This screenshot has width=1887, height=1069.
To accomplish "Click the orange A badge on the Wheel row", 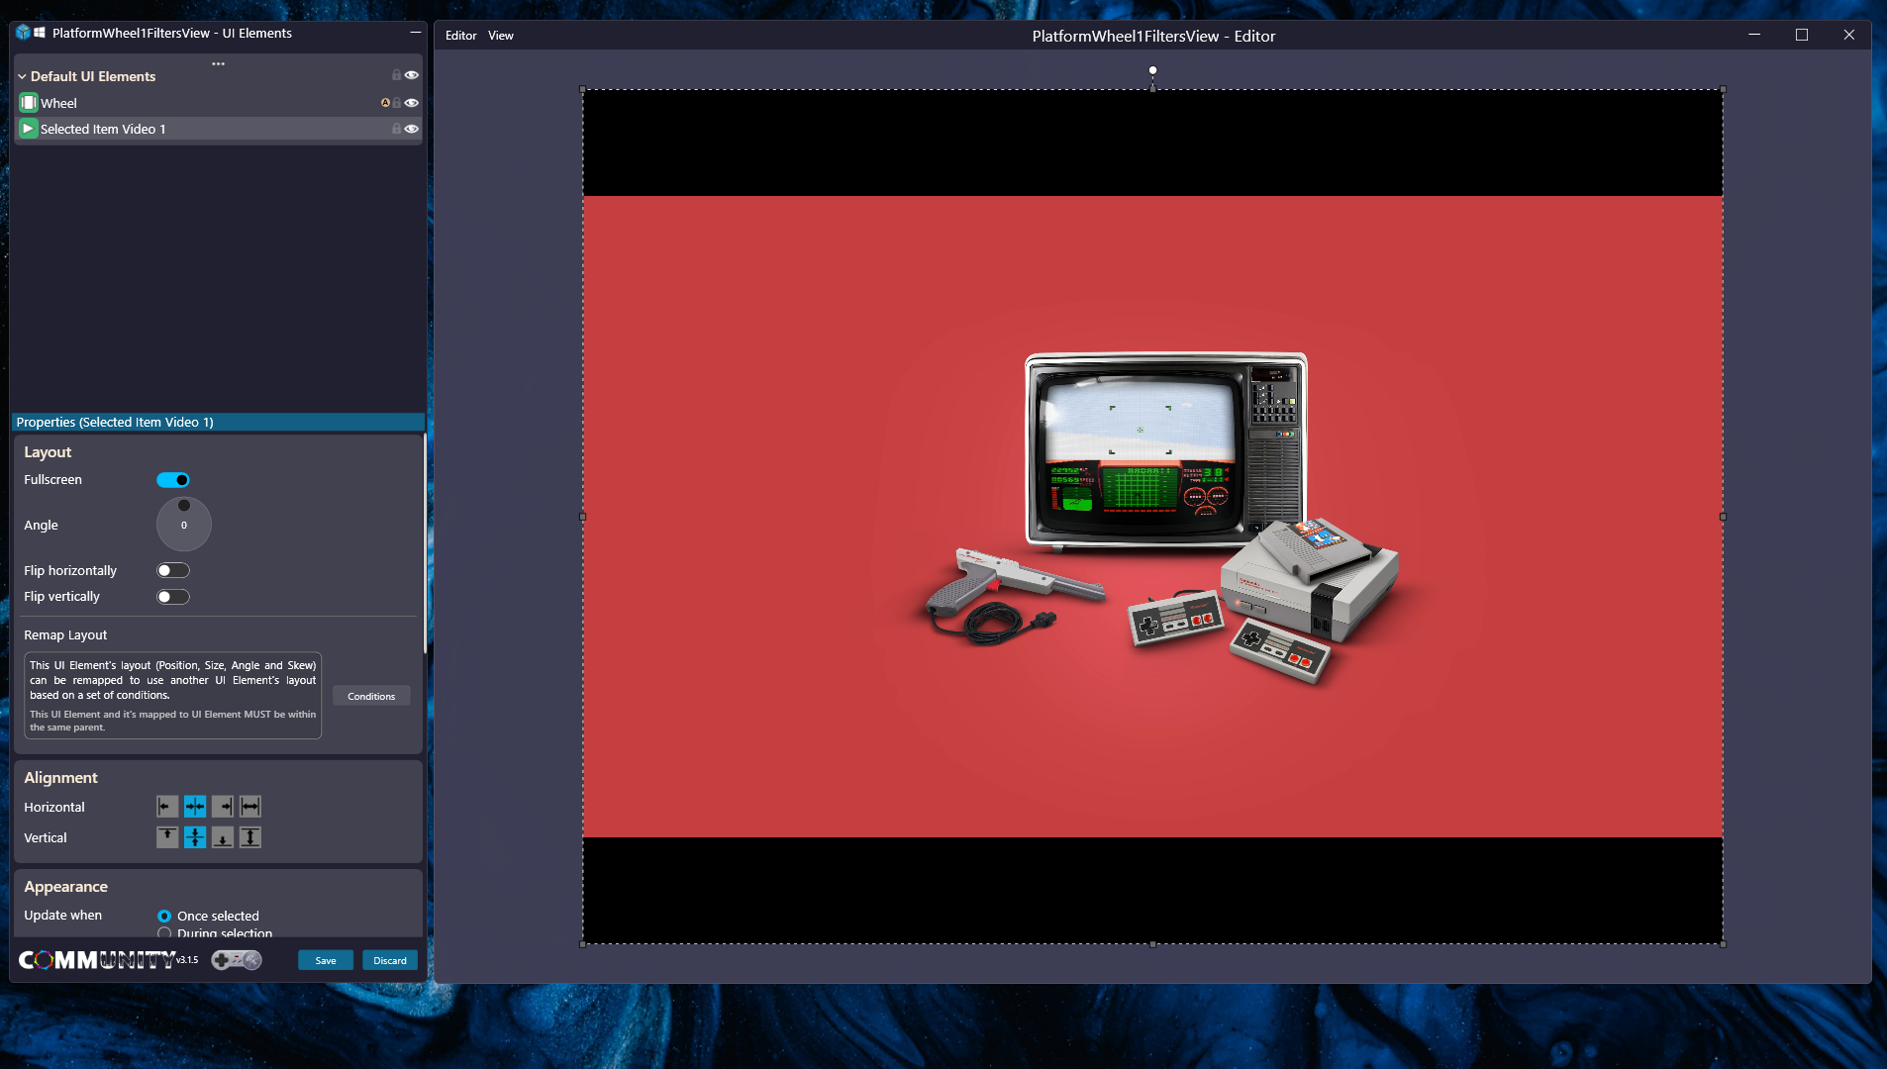I will click(x=385, y=103).
